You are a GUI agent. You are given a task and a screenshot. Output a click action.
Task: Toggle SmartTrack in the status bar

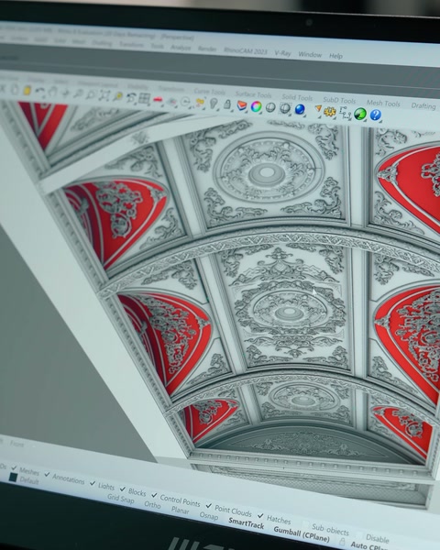coord(247,524)
